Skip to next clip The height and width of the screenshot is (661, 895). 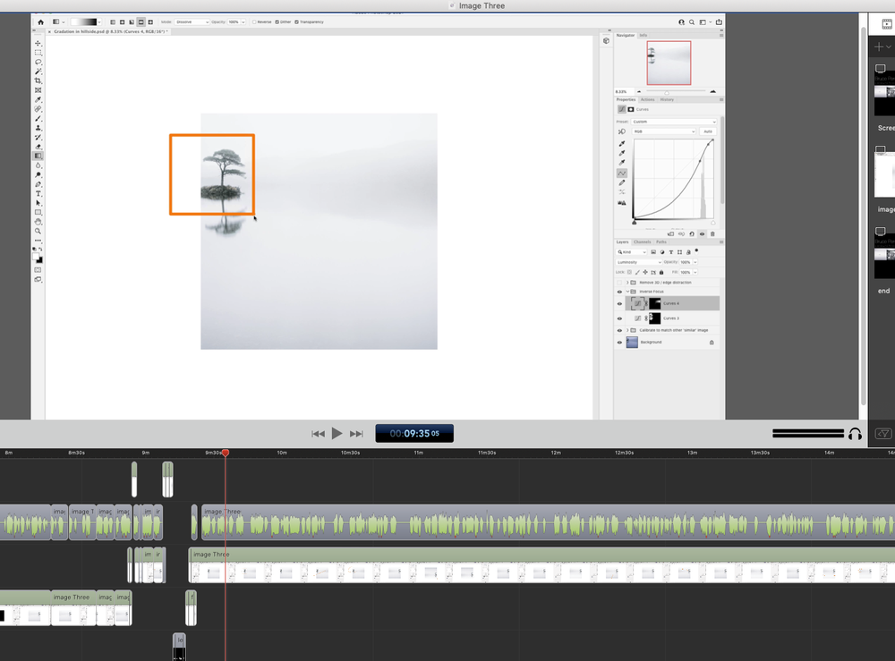coord(356,434)
